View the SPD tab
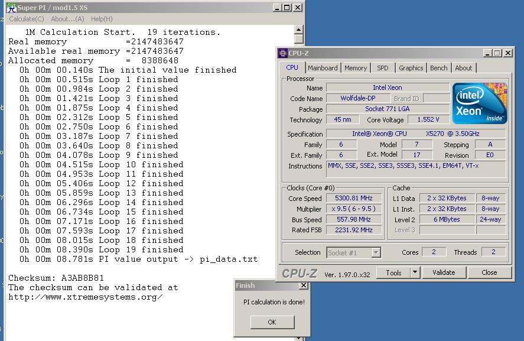This screenshot has width=524, height=341. (x=383, y=67)
